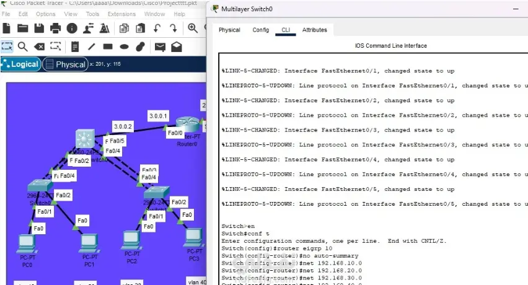The height and width of the screenshot is (285, 528).
Task: Select the Draw Rectangle tool
Action: [x=108, y=46]
